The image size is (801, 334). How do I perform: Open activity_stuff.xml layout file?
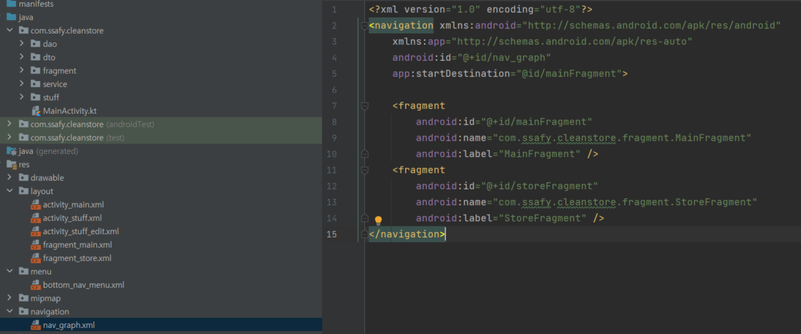[72, 218]
